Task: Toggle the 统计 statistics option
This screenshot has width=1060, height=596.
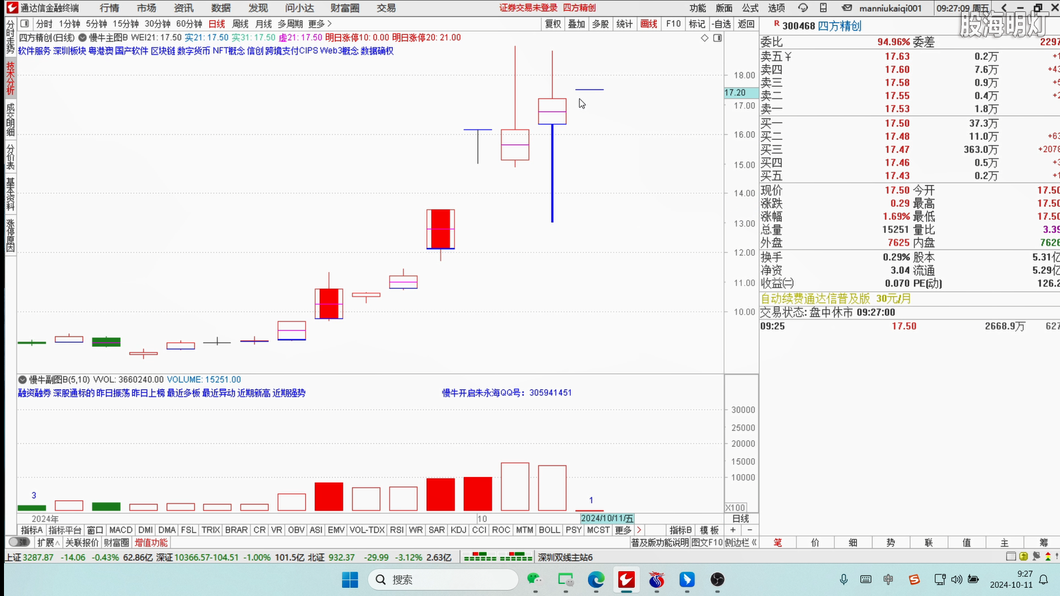Action: pos(624,24)
